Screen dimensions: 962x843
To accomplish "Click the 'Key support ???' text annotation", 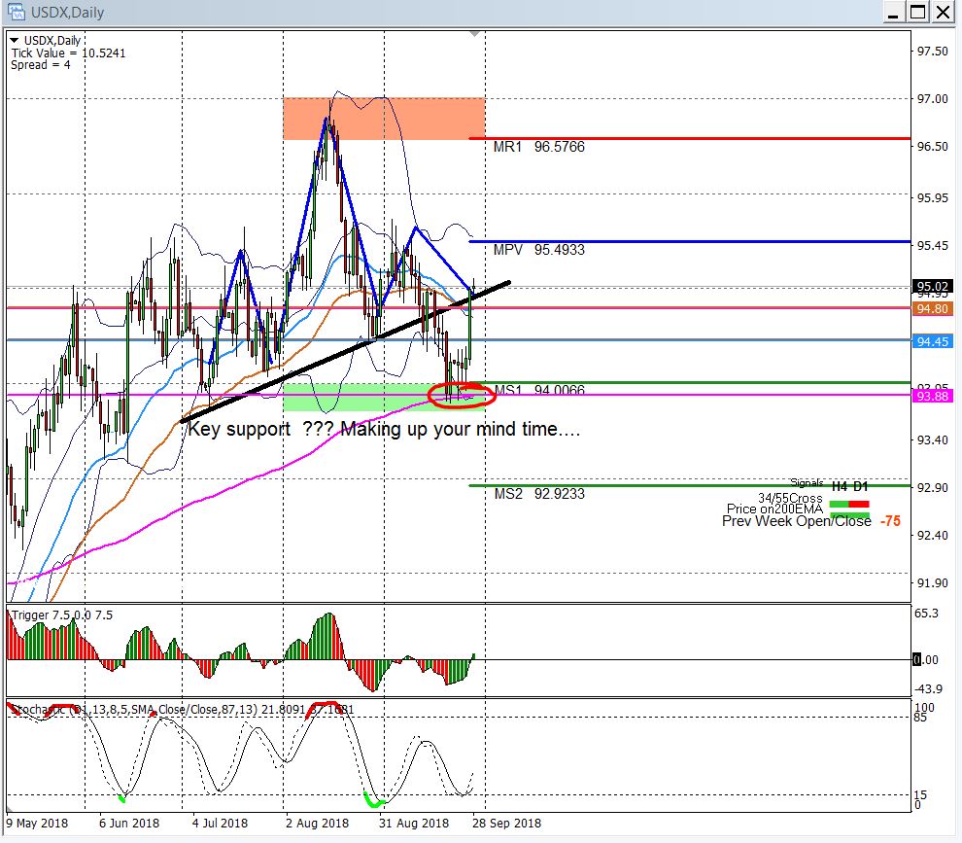I will [x=384, y=429].
